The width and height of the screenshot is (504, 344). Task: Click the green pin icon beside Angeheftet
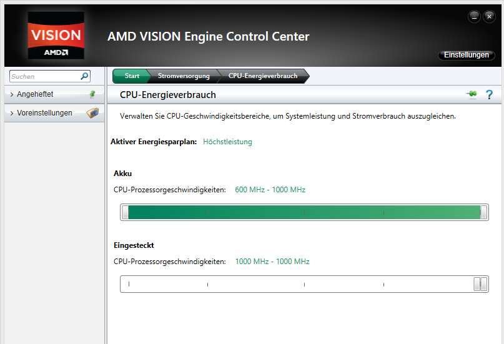point(92,94)
